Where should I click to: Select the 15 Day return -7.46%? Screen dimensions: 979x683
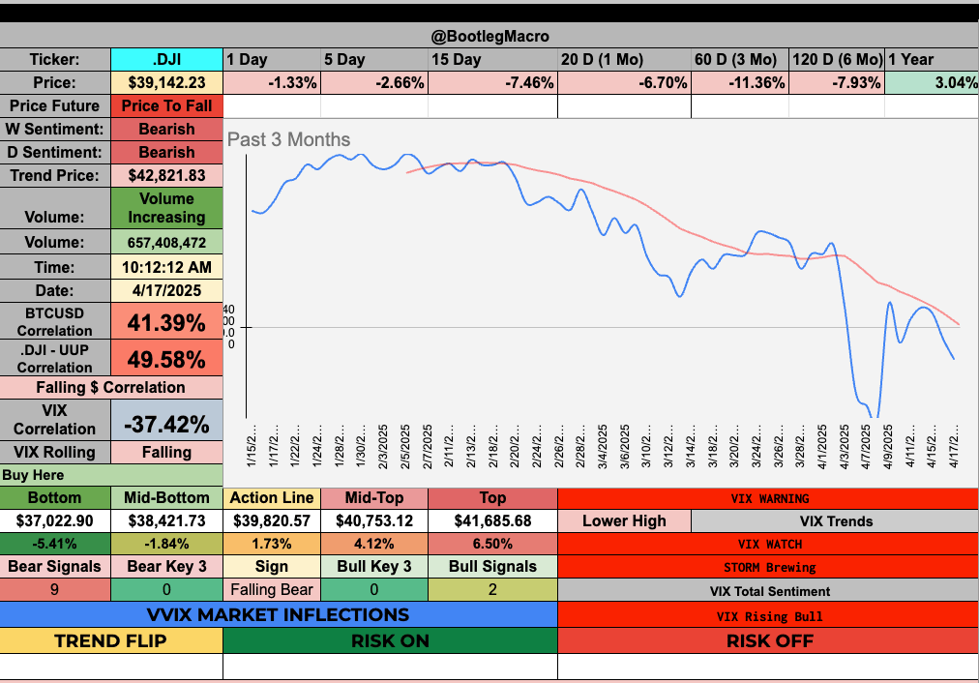pos(492,82)
